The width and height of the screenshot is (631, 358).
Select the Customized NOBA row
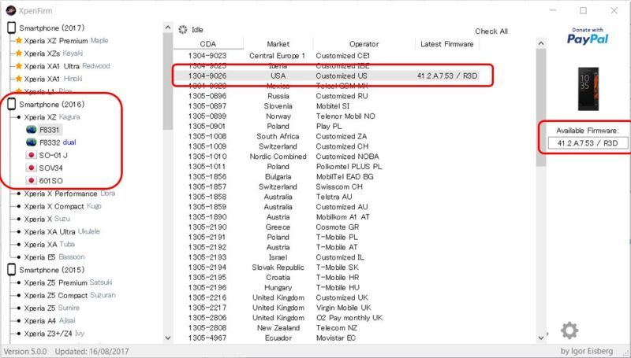click(327, 157)
